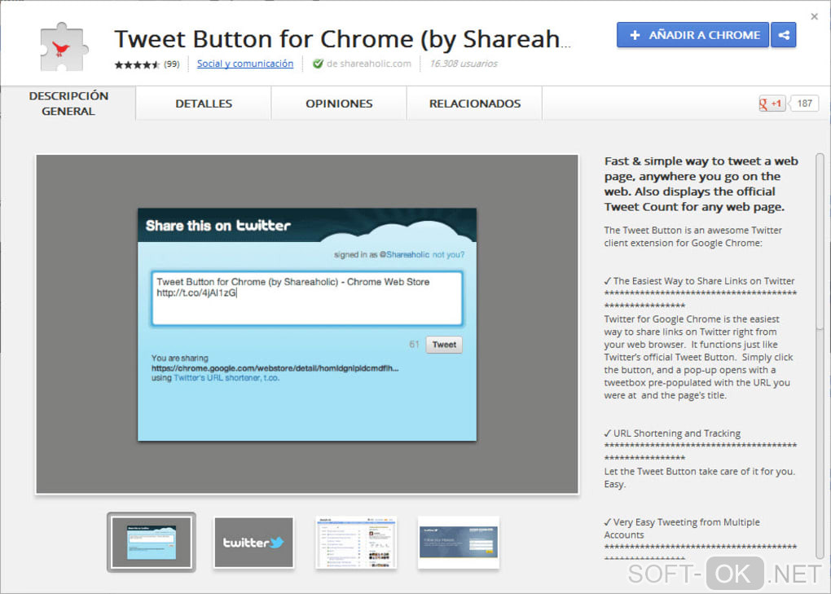Screen dimensions: 831x594
Task: Click the main screenshot preview image
Action: (307, 324)
